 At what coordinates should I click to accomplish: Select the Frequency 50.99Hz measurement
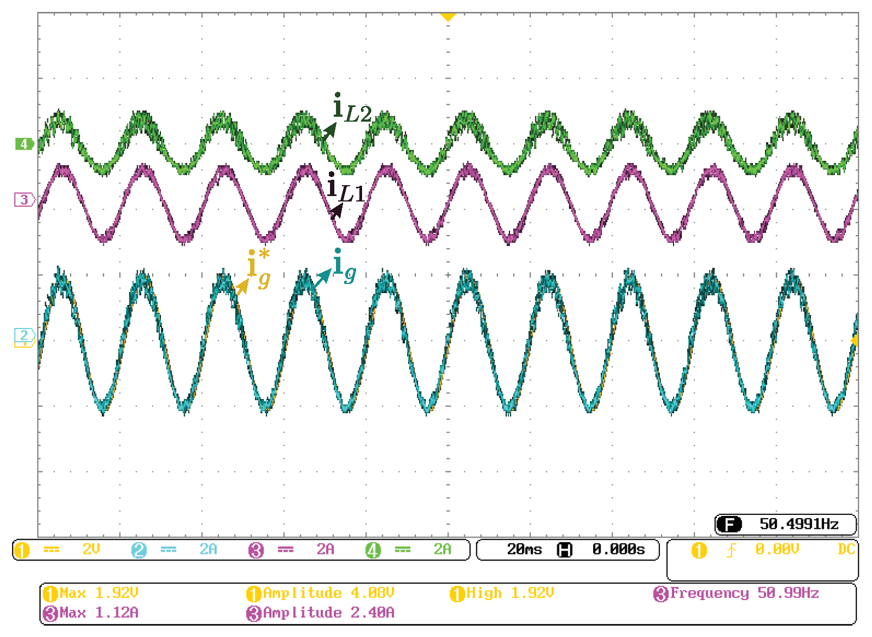point(737,593)
